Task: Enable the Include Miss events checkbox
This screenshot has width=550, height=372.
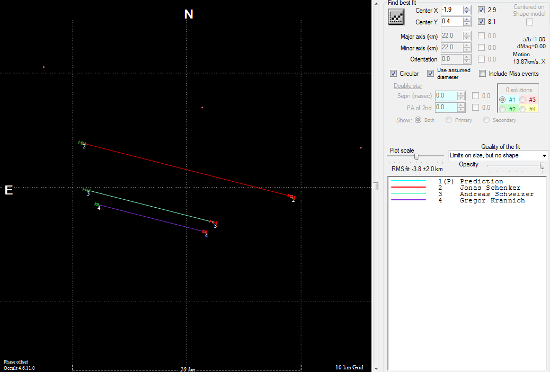Action: pyautogui.click(x=483, y=74)
